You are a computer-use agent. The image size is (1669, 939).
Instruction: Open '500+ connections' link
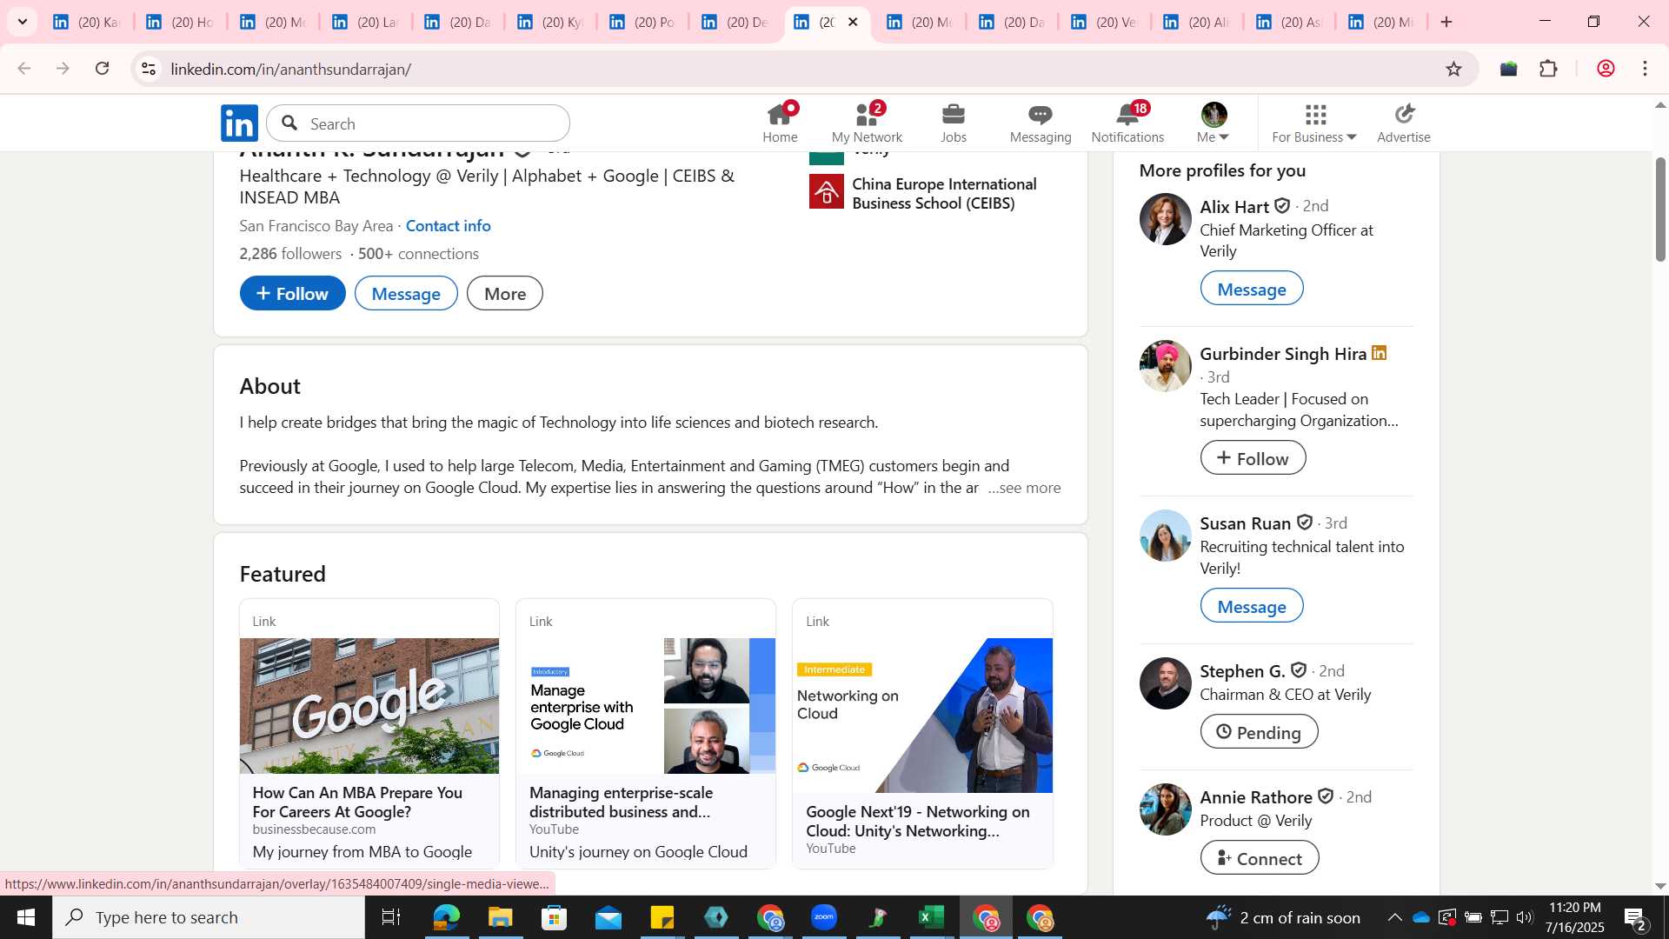click(418, 254)
